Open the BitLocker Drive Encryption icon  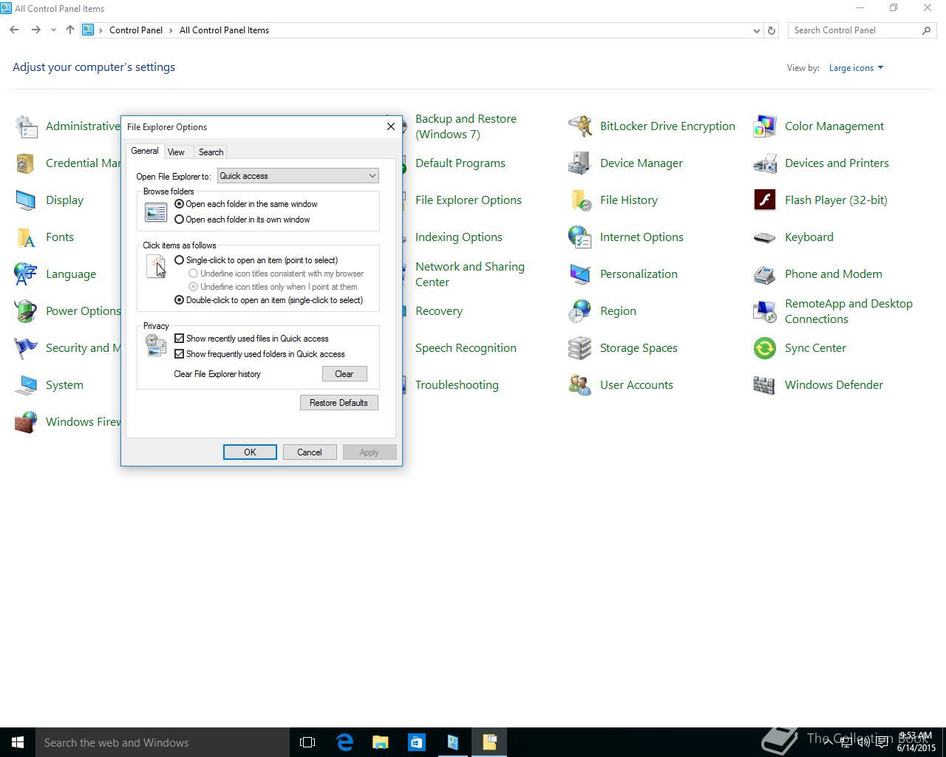(x=579, y=126)
